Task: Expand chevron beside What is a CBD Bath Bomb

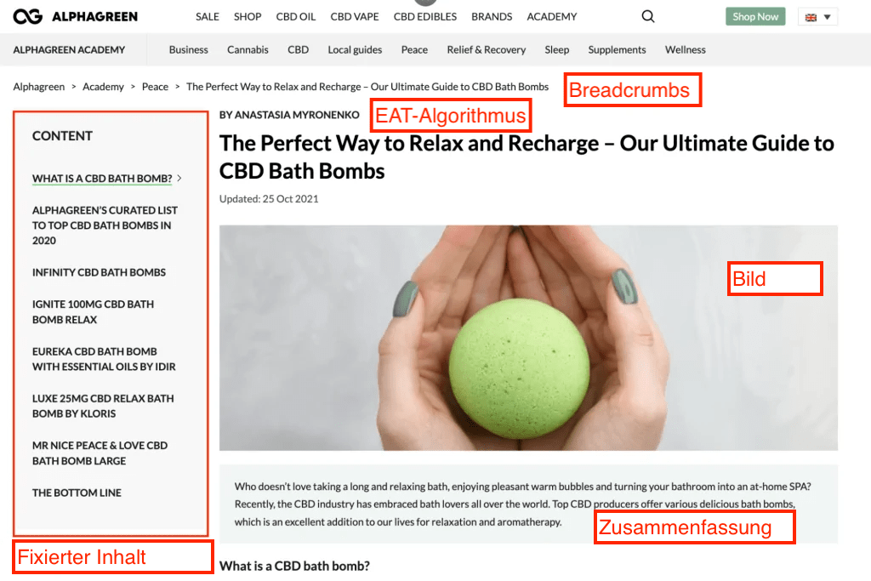Action: (179, 179)
